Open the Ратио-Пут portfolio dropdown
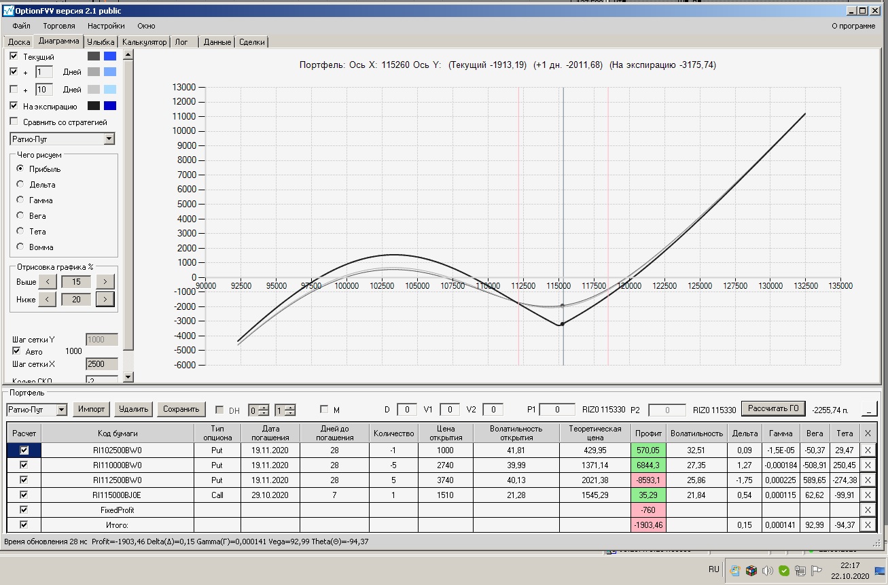The width and height of the screenshot is (888, 585). click(x=62, y=410)
